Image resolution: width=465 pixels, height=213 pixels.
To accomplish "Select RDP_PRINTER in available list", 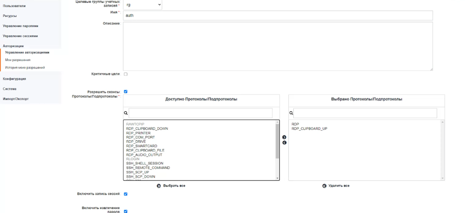I will tap(138, 133).
